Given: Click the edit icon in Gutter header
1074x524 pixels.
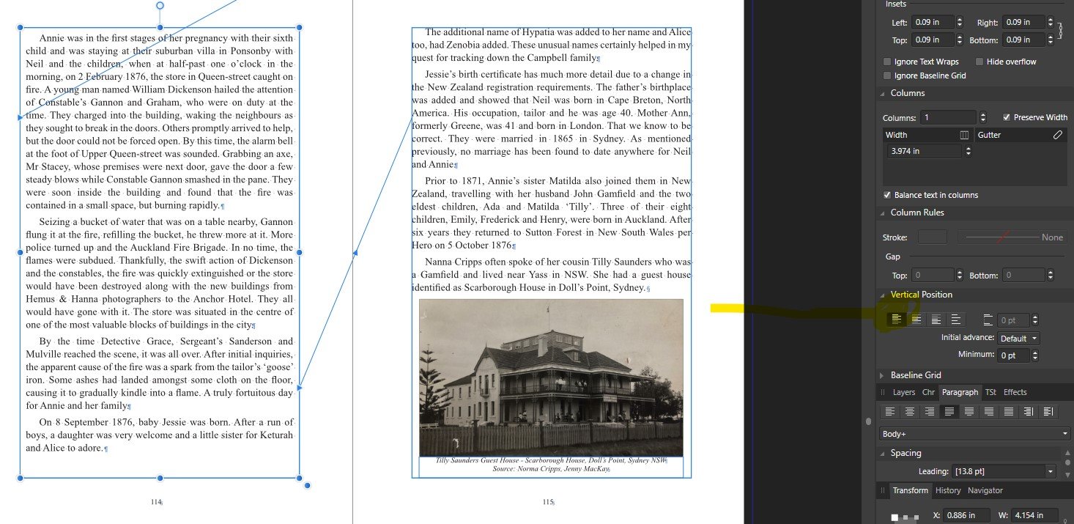Looking at the screenshot, I should point(1057,135).
